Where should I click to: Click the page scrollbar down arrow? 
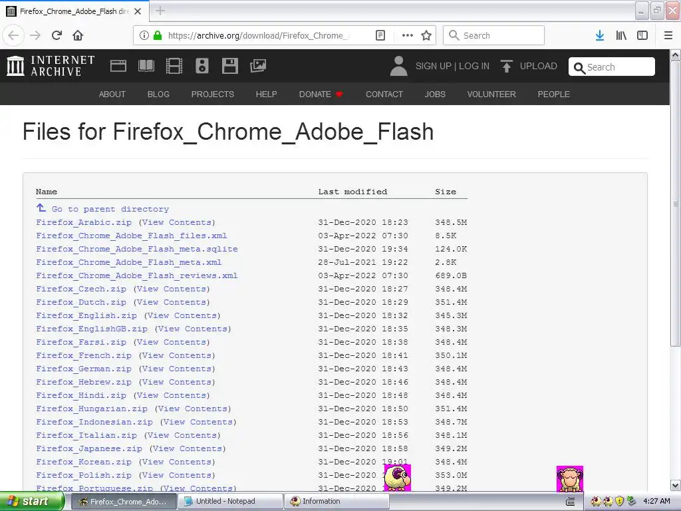(676, 485)
